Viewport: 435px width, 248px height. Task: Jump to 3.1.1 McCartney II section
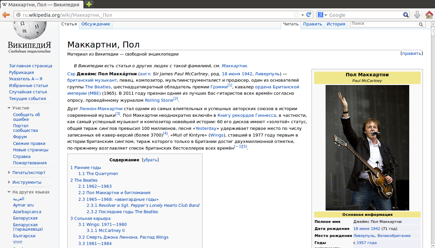106,231
